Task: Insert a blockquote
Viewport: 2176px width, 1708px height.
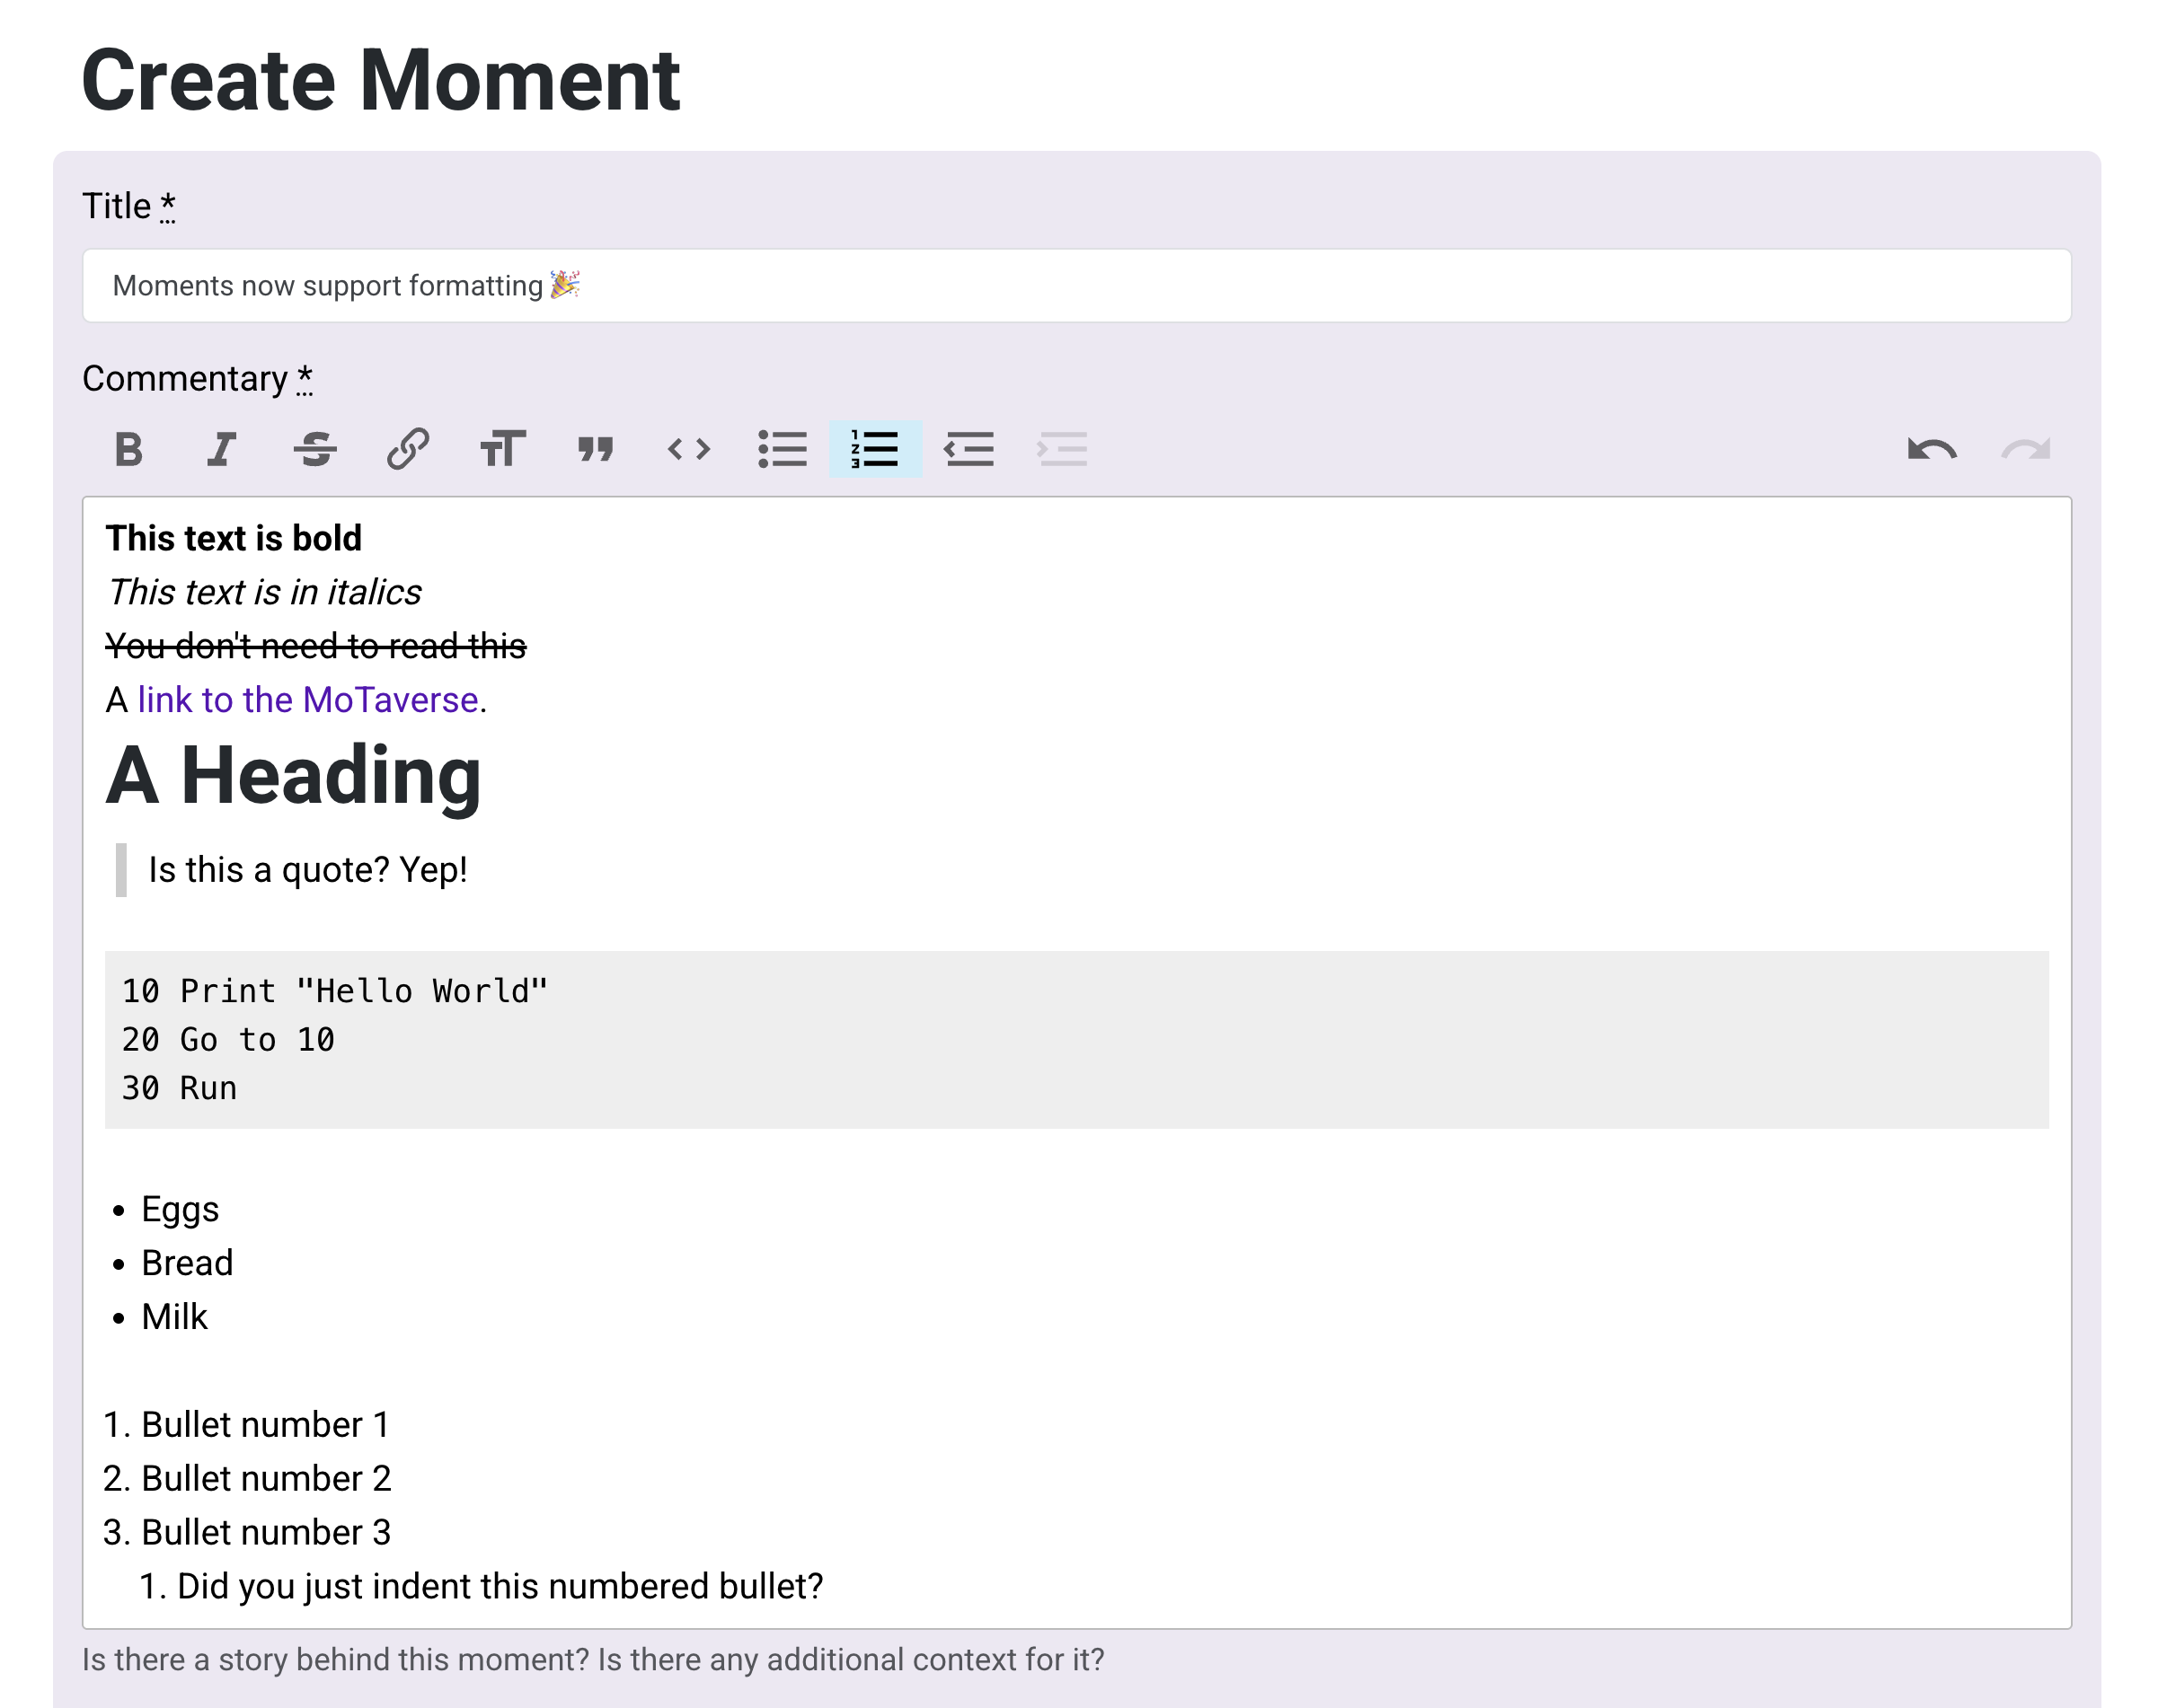Action: click(596, 450)
